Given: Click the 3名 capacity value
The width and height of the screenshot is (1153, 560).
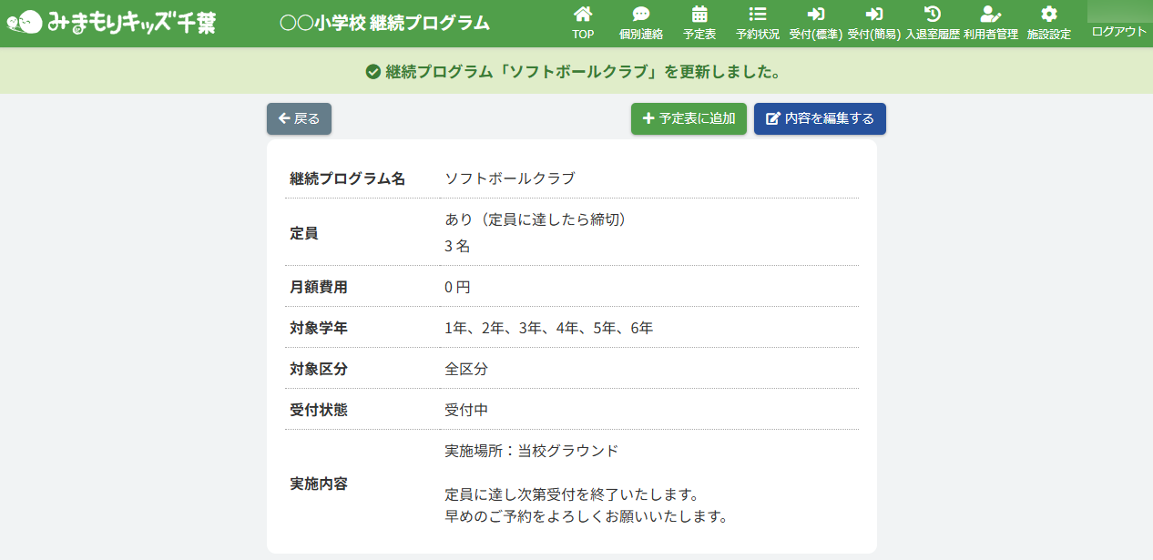Looking at the screenshot, I should [457, 247].
